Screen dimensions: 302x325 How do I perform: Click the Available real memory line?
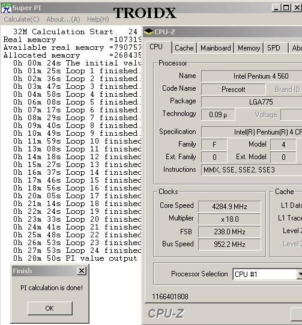coord(72,47)
